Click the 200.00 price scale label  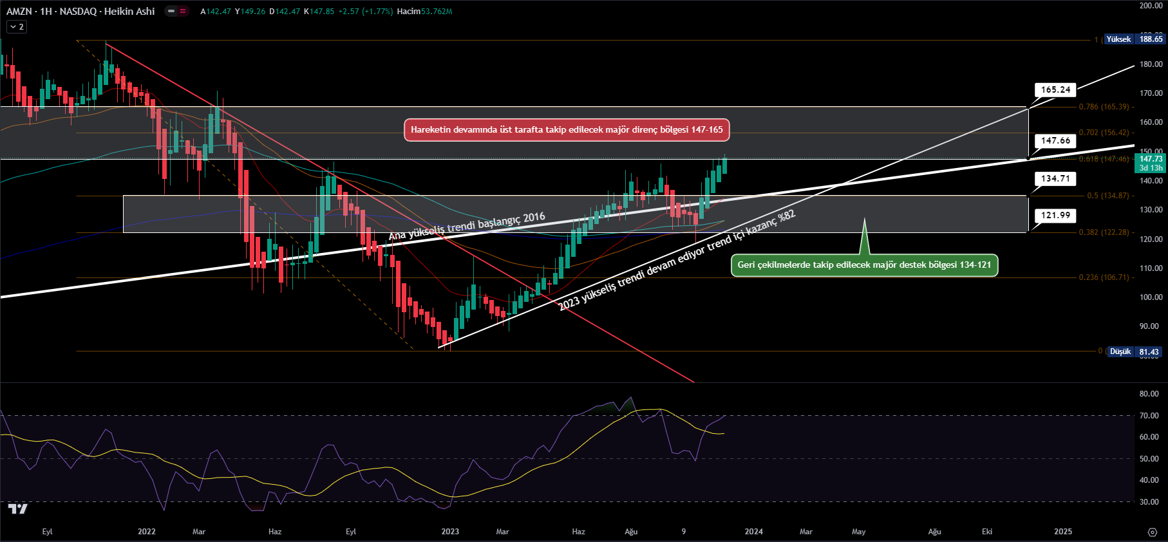1151,5
